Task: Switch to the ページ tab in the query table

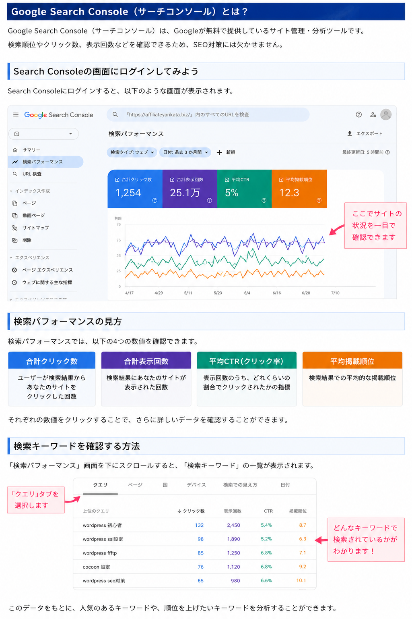Action: 135,485
